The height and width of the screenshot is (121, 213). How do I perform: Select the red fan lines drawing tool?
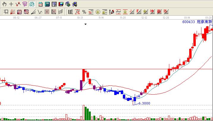coord(13,12)
